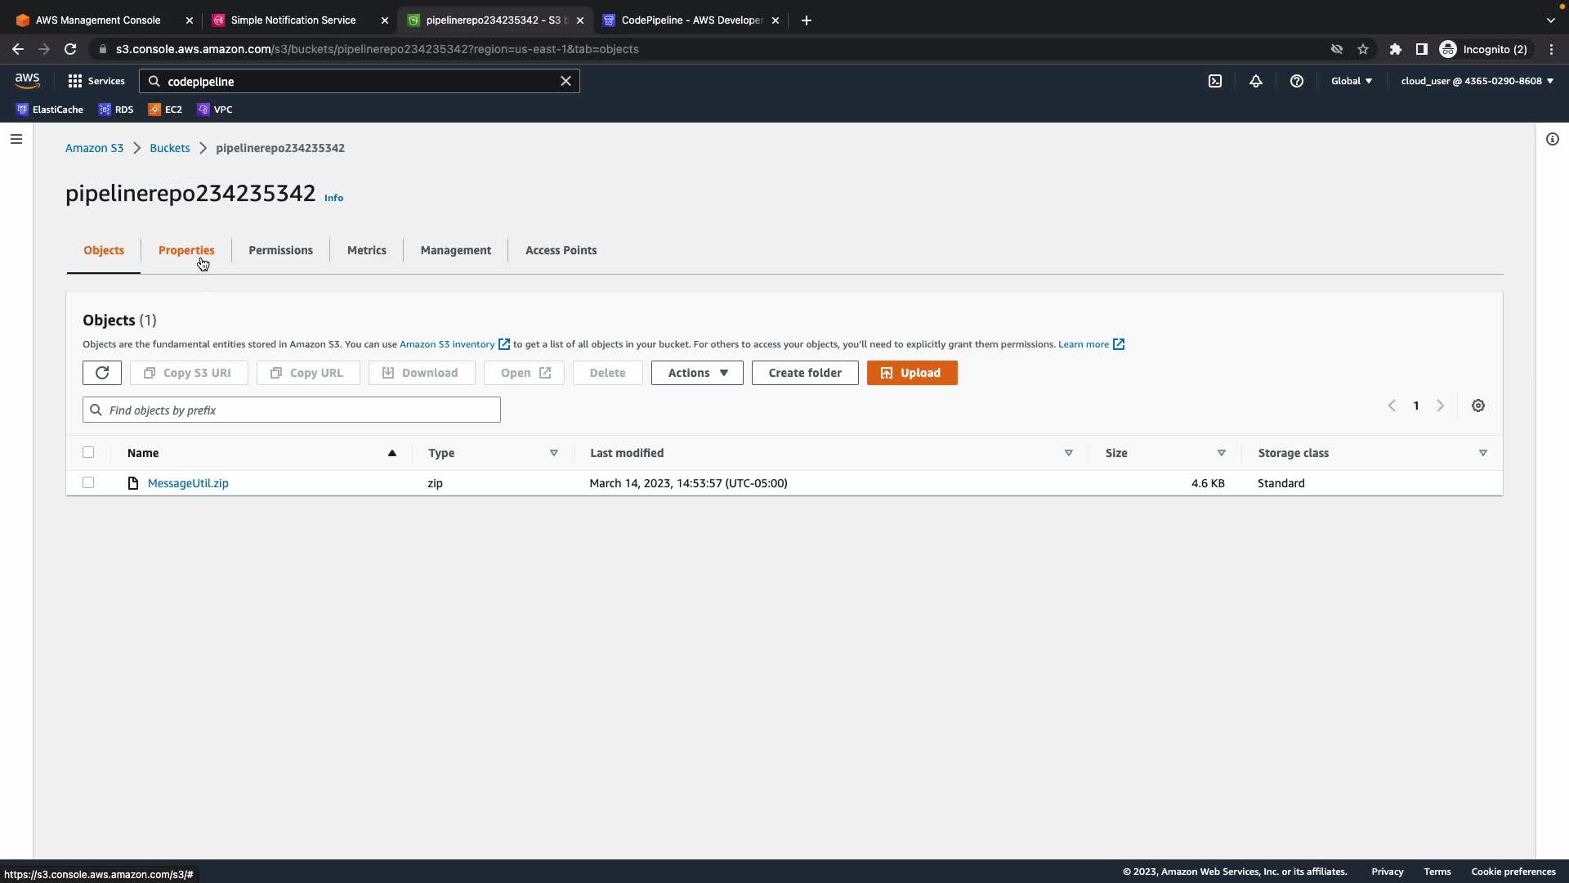Open the Services grid menu
Viewport: 1569px width, 883px height.
(96, 81)
